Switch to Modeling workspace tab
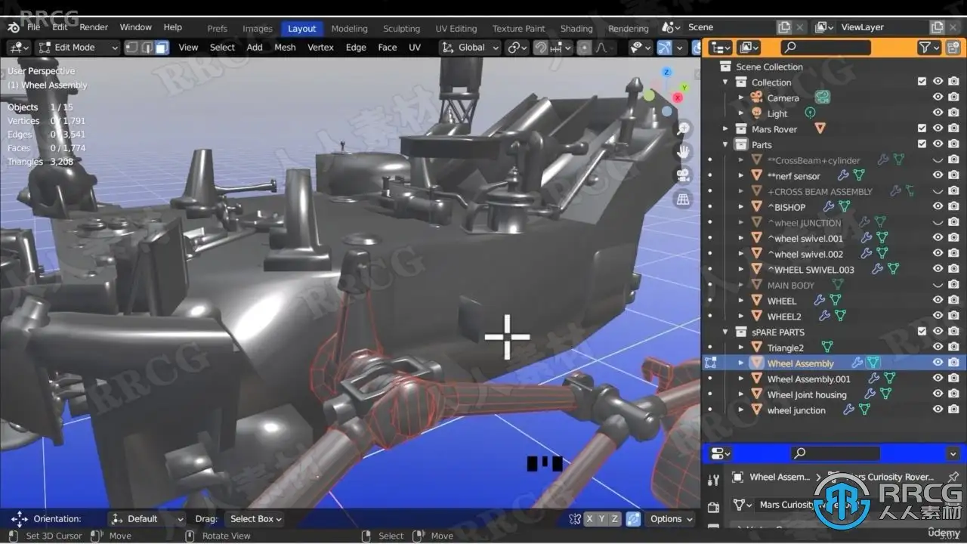The image size is (967, 544). tap(349, 29)
